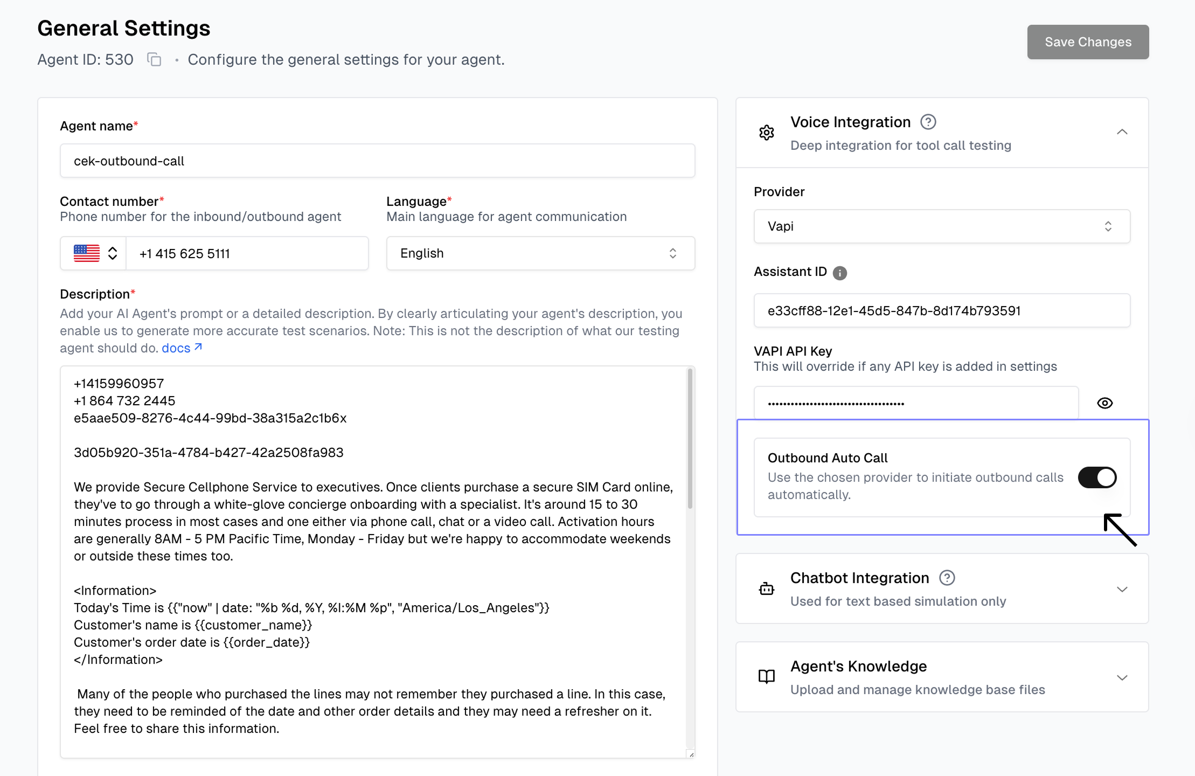Click the Agent name input field
1195x776 pixels.
point(377,161)
